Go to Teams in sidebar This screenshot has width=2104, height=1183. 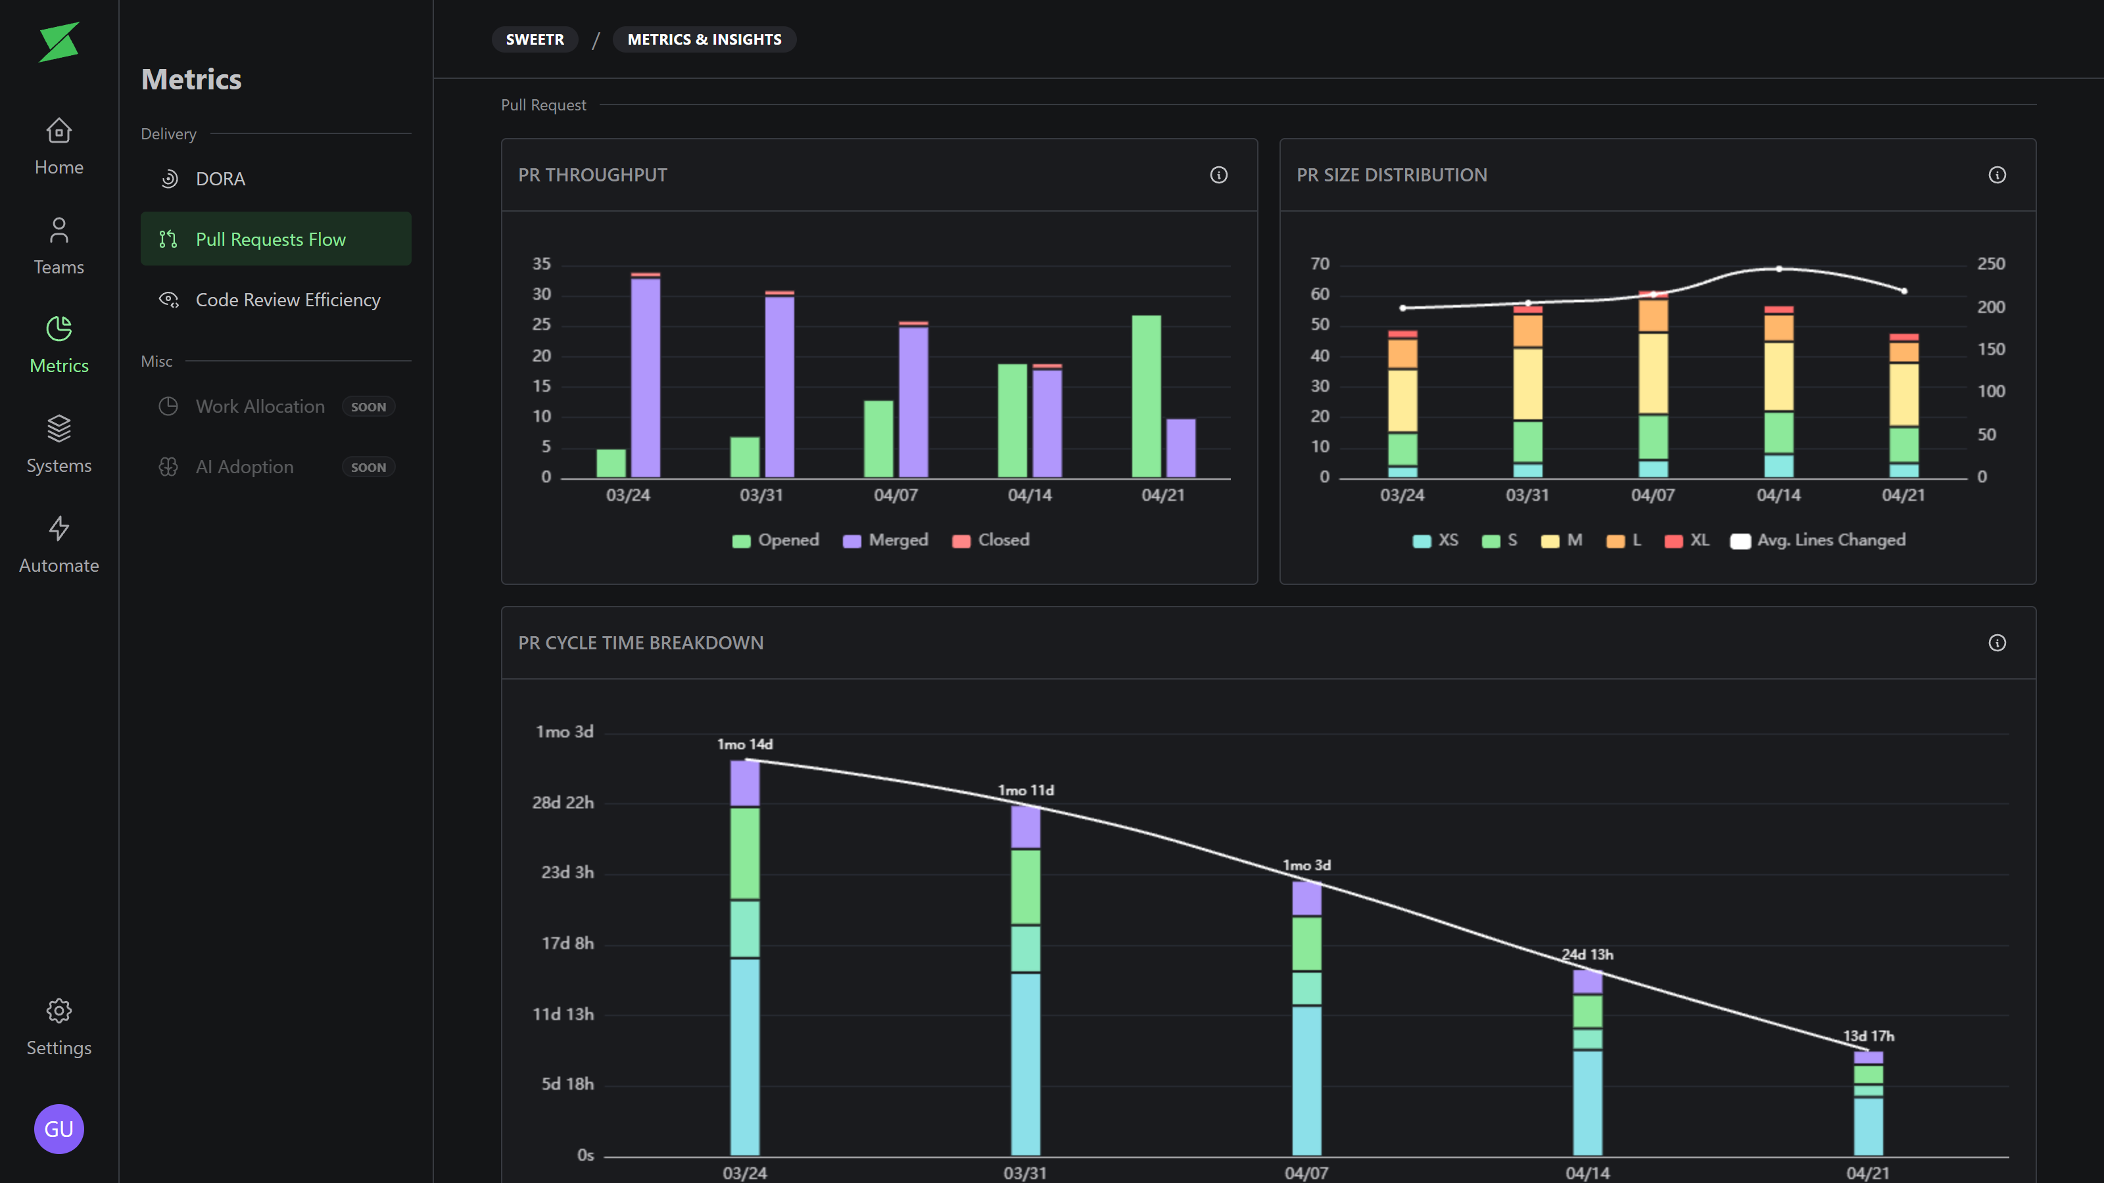click(59, 246)
